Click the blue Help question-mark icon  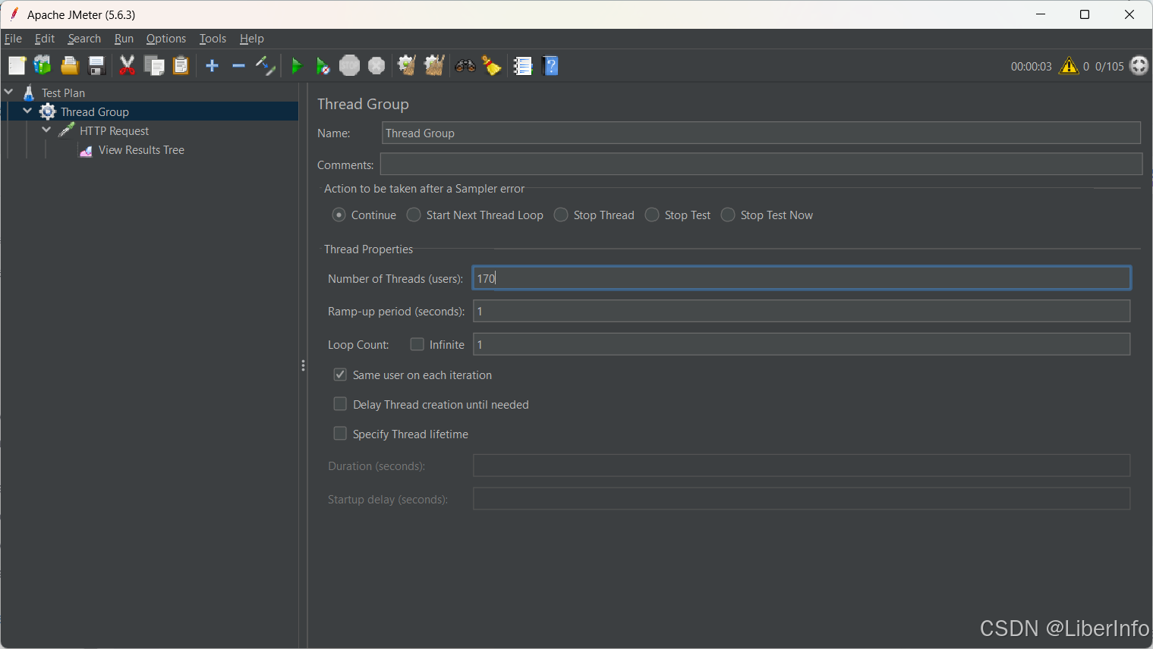(x=551, y=67)
